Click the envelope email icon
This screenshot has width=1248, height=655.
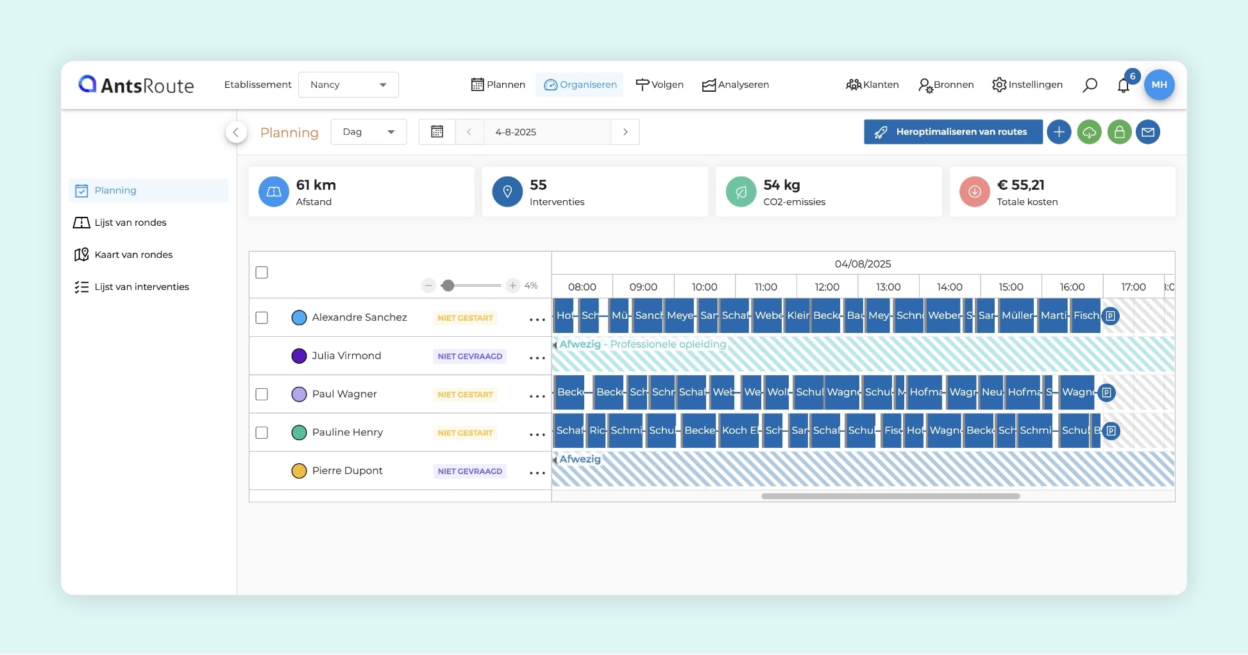click(x=1148, y=132)
